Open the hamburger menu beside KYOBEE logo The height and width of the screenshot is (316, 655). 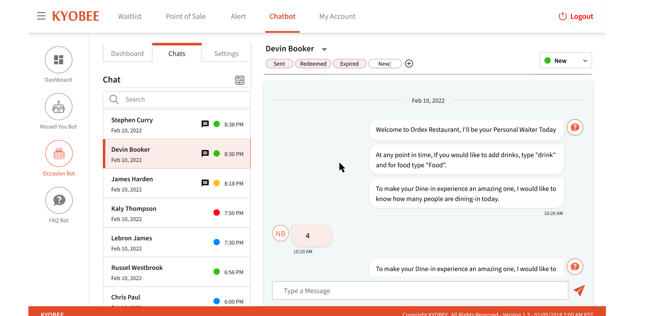point(41,16)
